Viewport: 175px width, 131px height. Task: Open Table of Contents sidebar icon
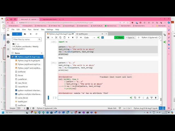8,49
